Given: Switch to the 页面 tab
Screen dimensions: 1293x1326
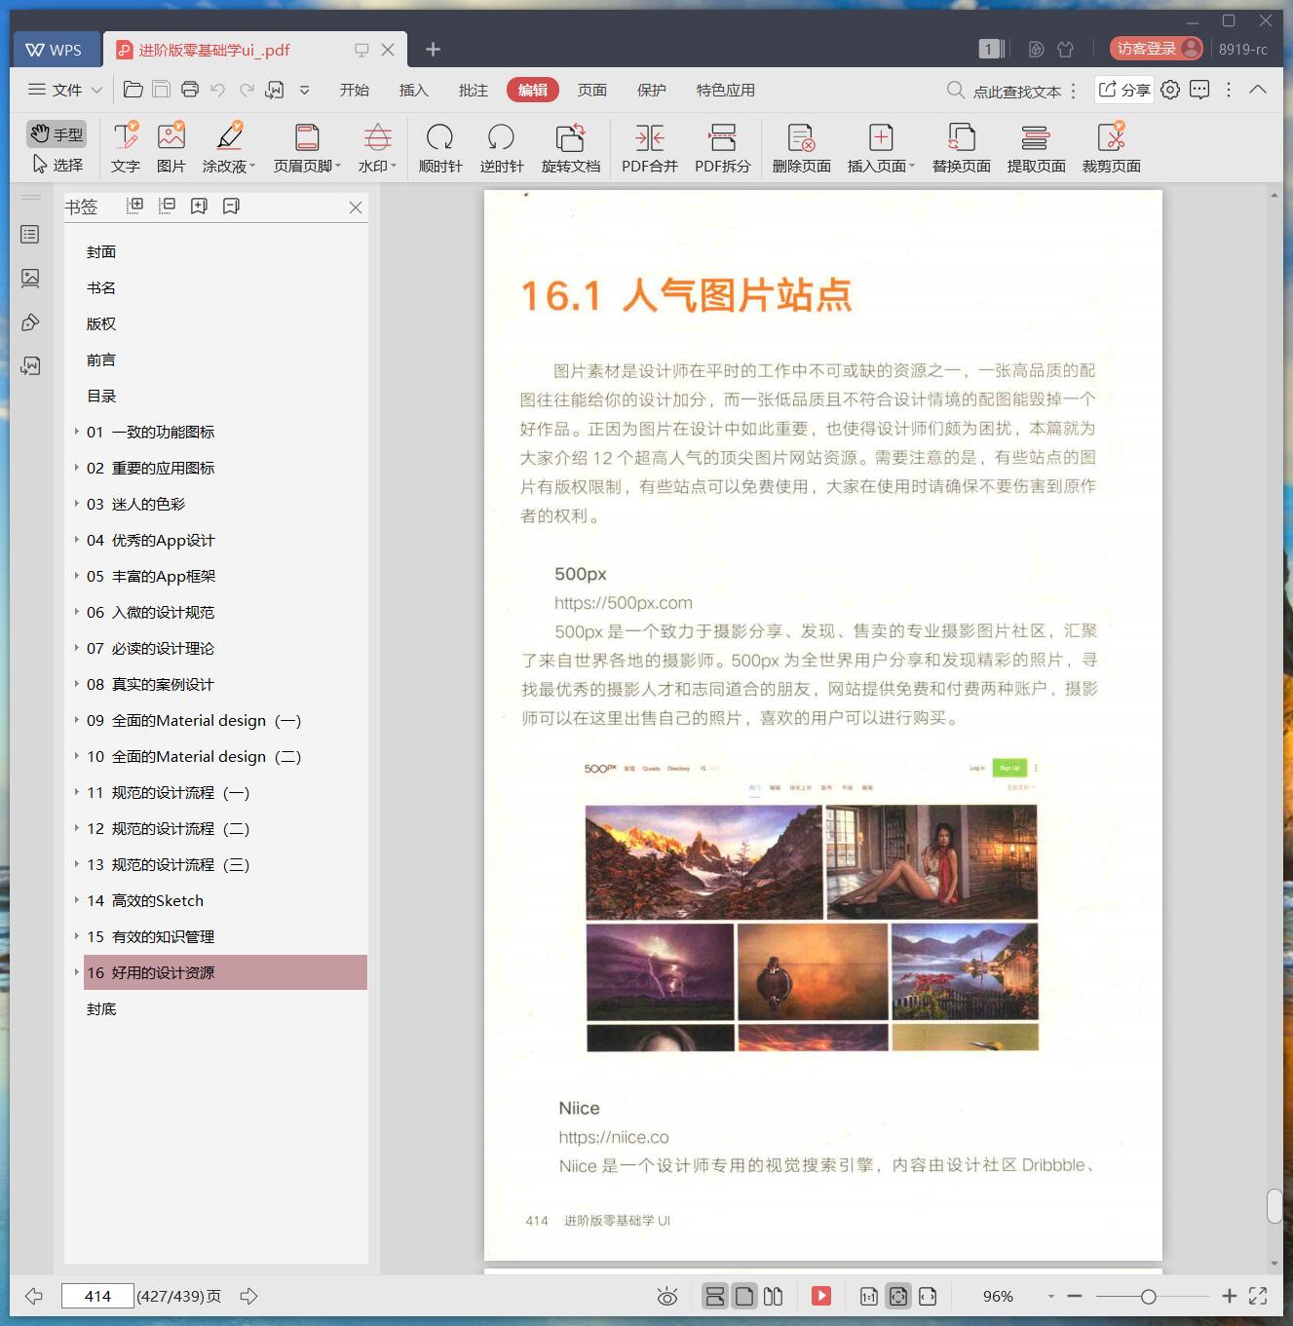Looking at the screenshot, I should point(592,90).
